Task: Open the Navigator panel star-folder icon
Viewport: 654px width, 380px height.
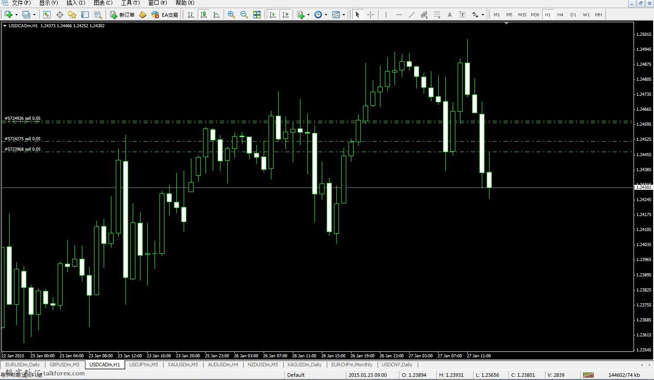Action: [72, 15]
